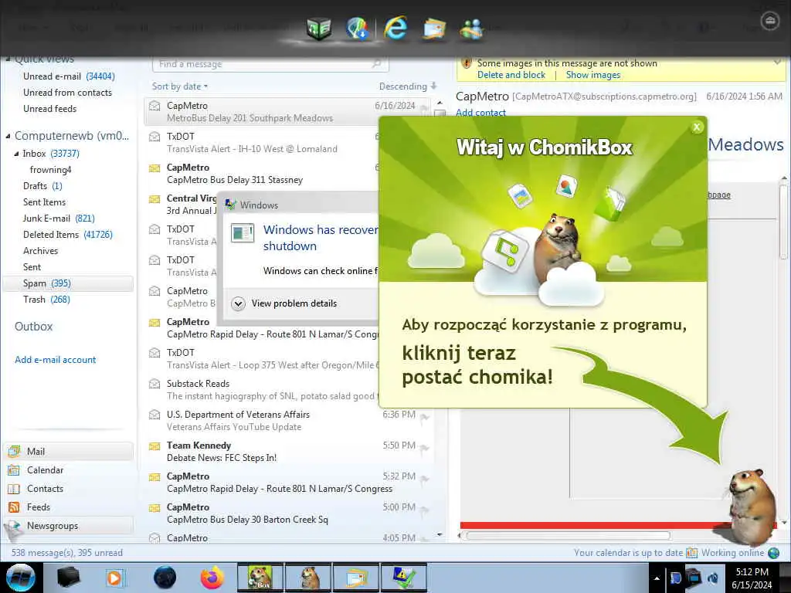Select the Windows Live Mail icon in the task switcher
The height and width of the screenshot is (593, 791).
[434, 29]
